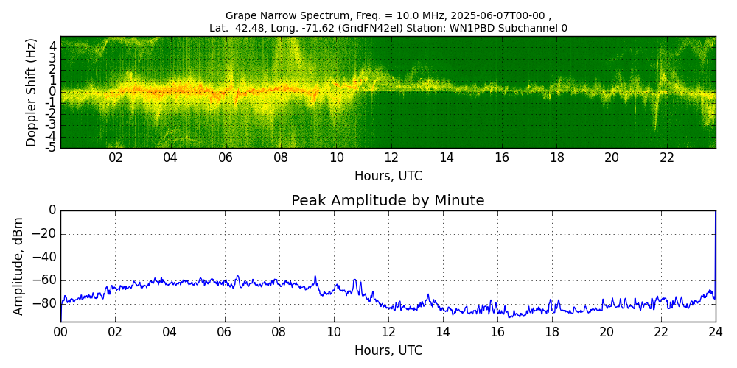Click the 4 Hz Doppler shift tick label
Screen dimensions: 737x368
tap(53, 46)
